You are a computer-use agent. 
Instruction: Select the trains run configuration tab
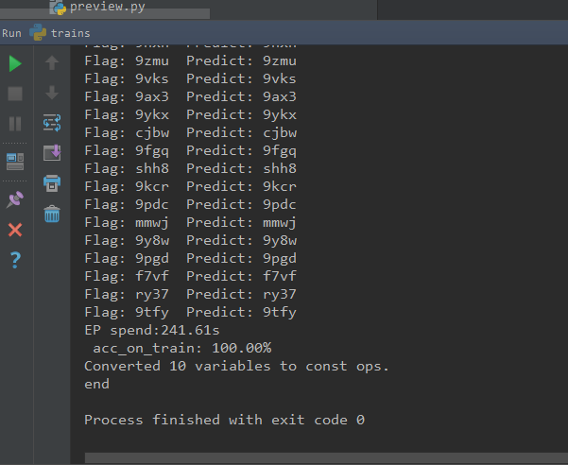click(60, 33)
